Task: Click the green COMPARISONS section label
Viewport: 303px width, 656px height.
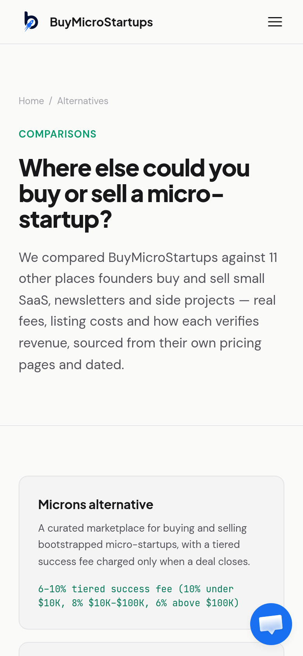Action: 57,134
